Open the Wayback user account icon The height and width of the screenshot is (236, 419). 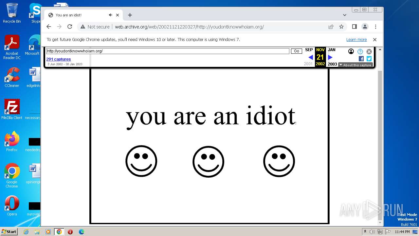point(351,51)
